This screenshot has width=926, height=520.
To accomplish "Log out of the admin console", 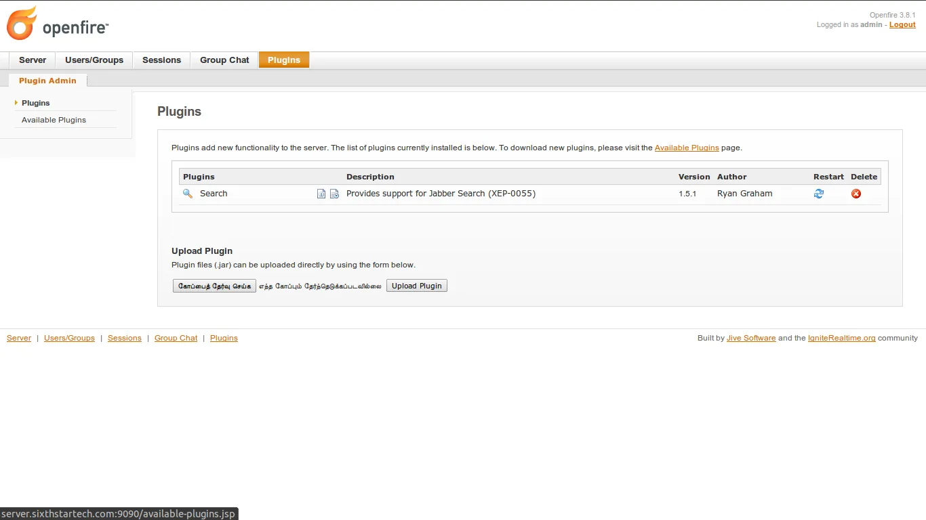I will 902,24.
